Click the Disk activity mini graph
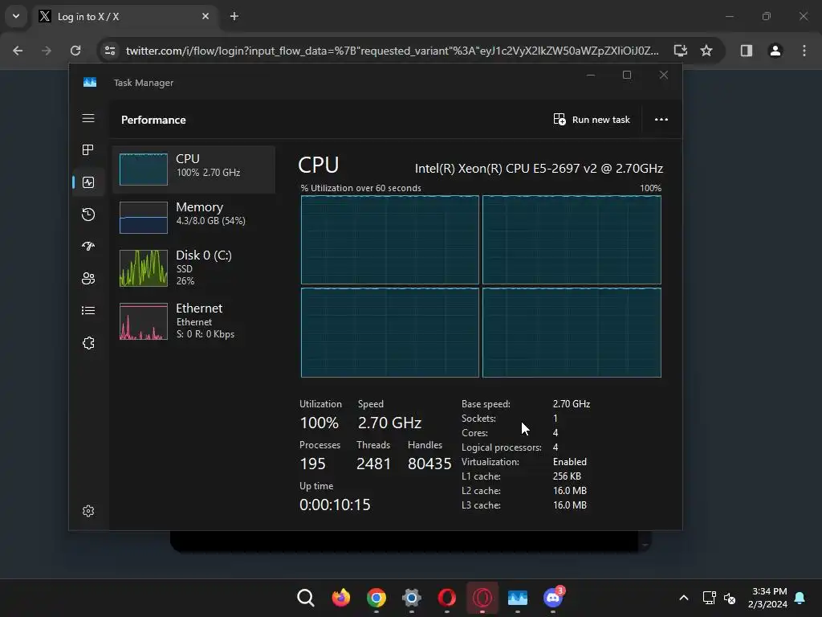This screenshot has width=822, height=617. pyautogui.click(x=144, y=268)
